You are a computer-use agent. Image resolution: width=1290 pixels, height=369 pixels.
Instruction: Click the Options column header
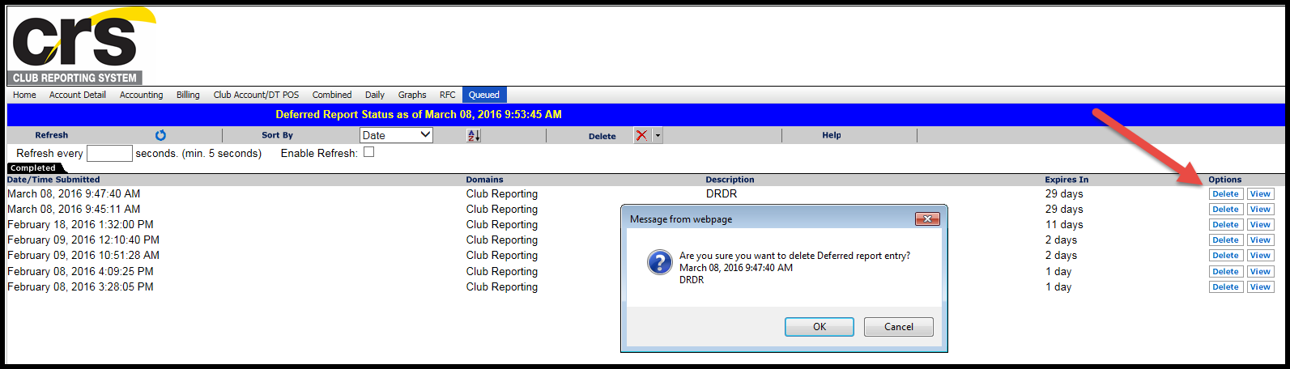[1224, 180]
